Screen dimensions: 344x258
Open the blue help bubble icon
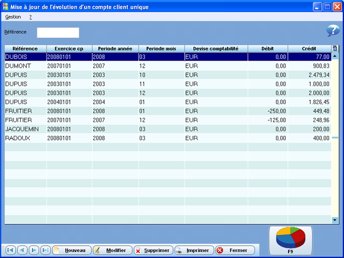(x=333, y=31)
